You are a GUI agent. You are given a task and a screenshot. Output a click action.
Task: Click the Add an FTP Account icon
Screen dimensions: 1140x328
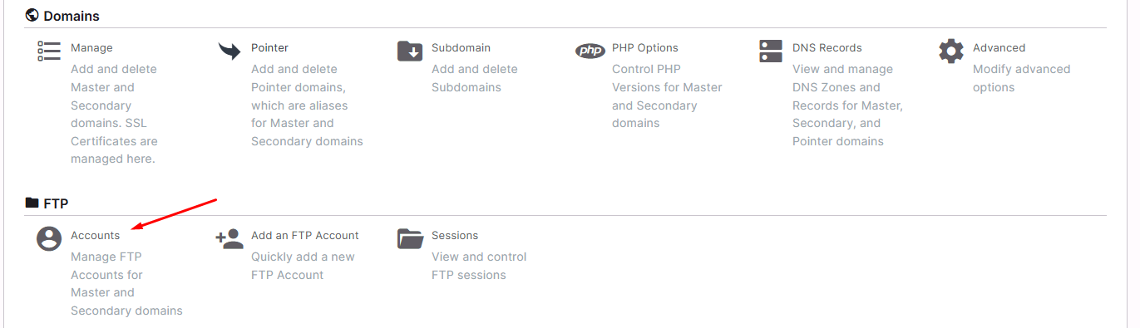click(229, 238)
